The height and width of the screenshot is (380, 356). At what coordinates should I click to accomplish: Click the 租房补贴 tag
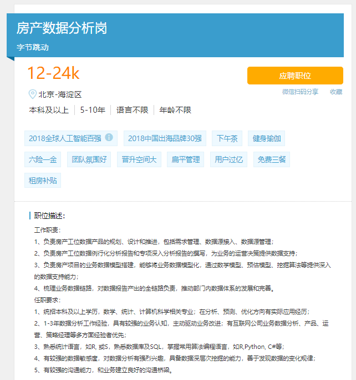click(43, 181)
